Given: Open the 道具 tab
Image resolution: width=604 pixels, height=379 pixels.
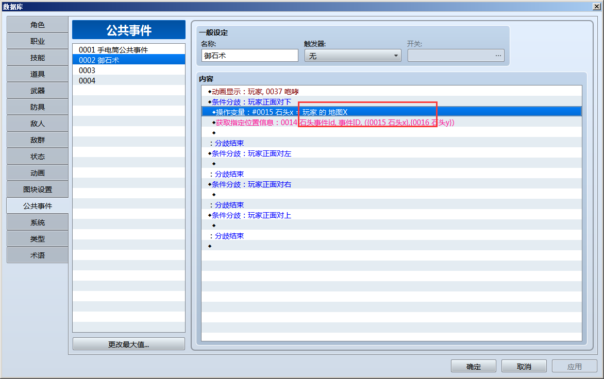Looking at the screenshot, I should coord(38,74).
